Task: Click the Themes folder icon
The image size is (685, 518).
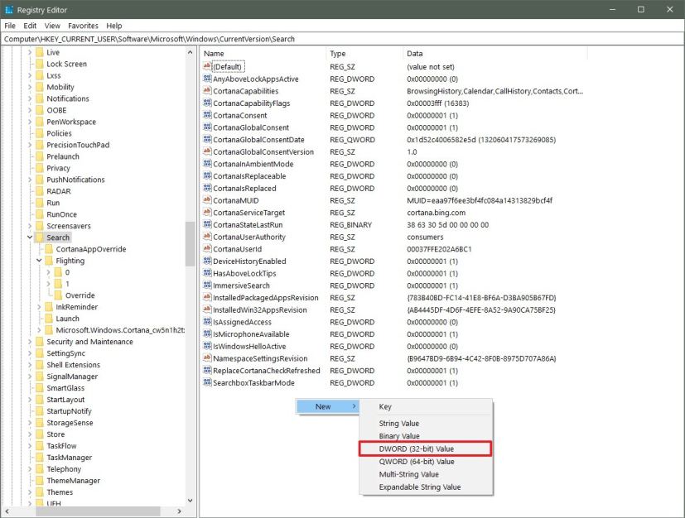Action: [39, 492]
